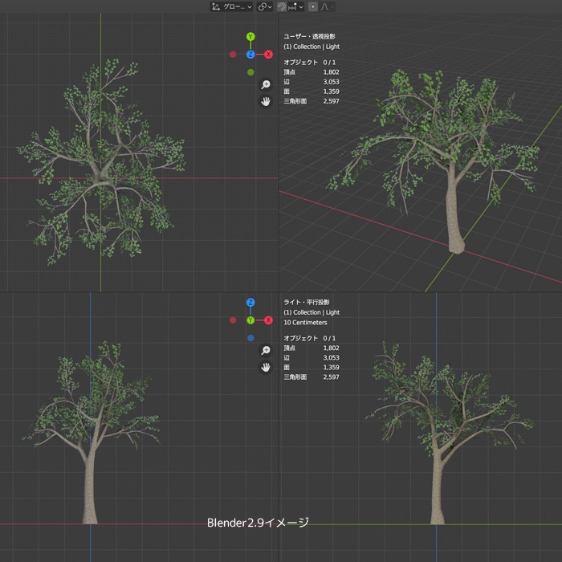
Task: Click the negative X red dot on front-view gizmo
Action: tap(233, 320)
